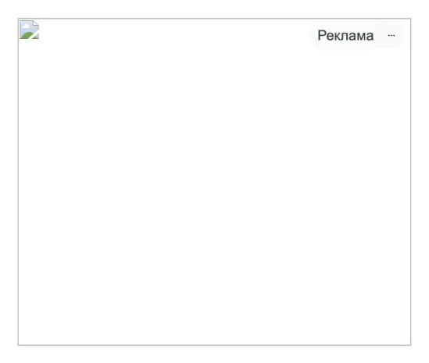Tap the ellipsis icon in the ad pill
Image resolution: width=429 pixels, height=363 pixels.
(391, 36)
